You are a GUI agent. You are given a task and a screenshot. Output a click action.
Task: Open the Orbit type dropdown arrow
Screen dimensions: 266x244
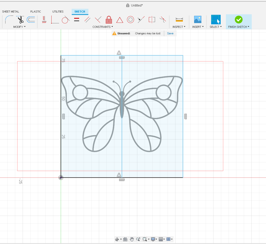tap(121, 239)
